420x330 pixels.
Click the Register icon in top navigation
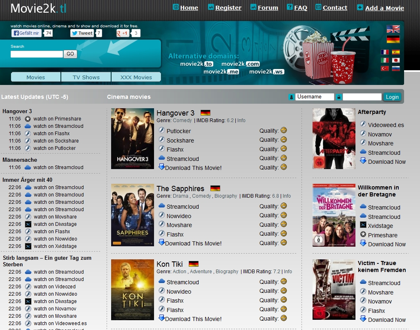211,7
